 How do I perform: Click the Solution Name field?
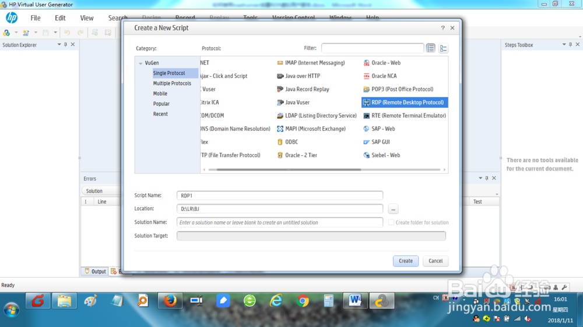pos(280,222)
